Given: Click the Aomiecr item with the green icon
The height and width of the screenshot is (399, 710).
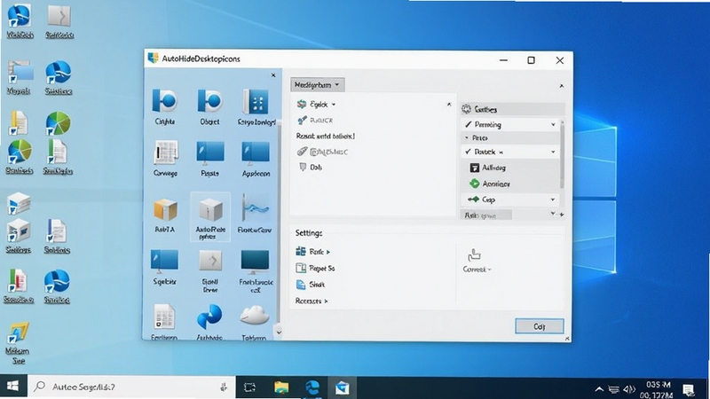Looking at the screenshot, I should (490, 184).
